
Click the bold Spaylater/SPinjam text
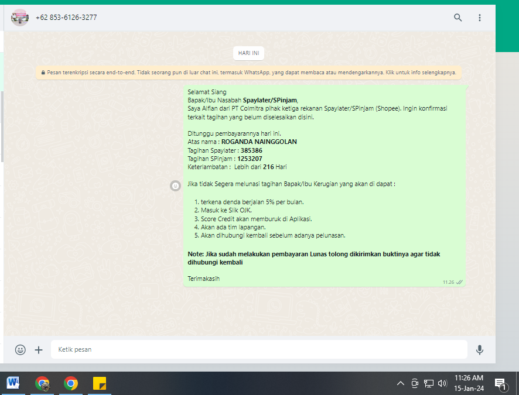[270, 100]
